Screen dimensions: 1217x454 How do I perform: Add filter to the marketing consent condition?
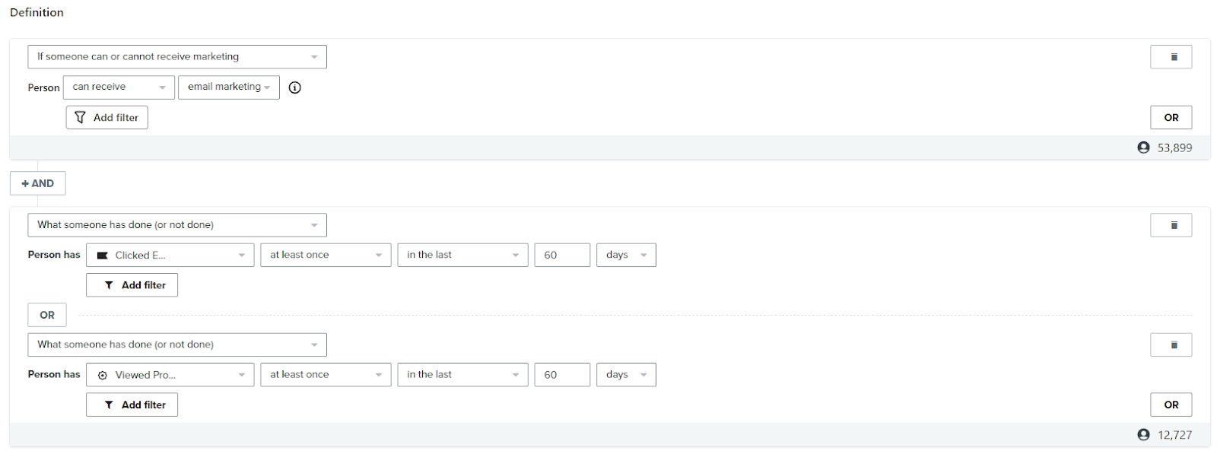(106, 118)
